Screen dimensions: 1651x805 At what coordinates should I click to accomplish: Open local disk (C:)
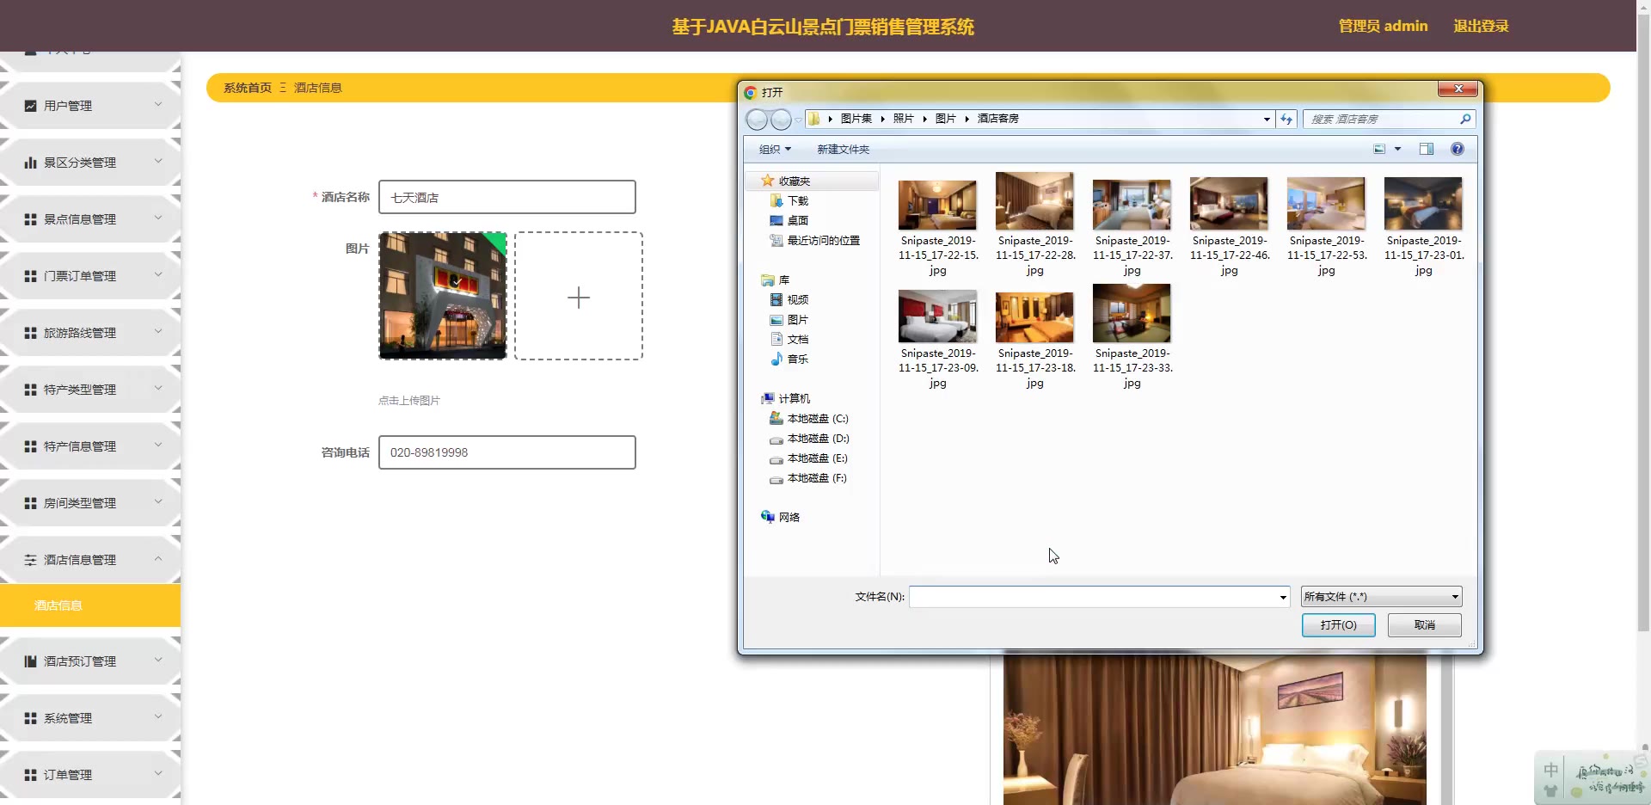[809, 419]
